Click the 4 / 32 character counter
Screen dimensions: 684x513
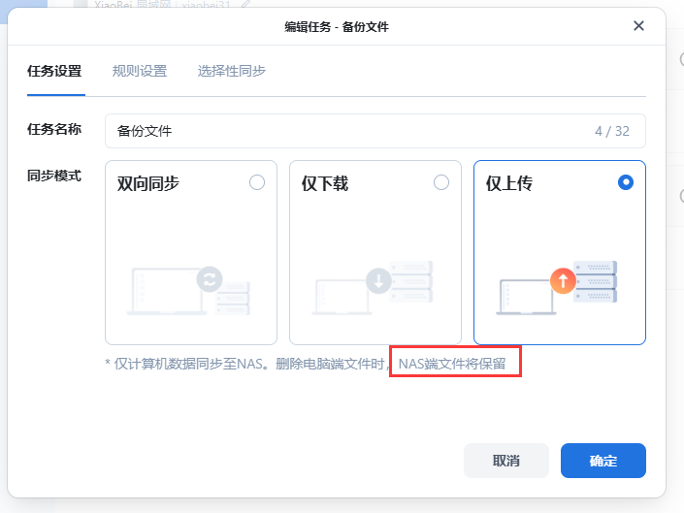(x=612, y=131)
